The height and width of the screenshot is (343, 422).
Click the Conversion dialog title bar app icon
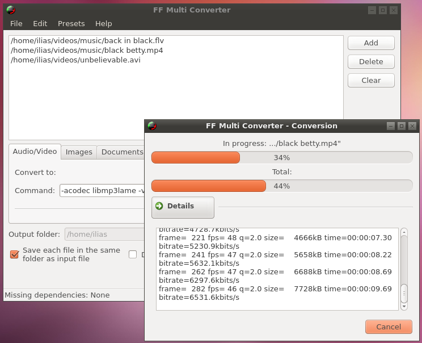pyautogui.click(x=152, y=126)
